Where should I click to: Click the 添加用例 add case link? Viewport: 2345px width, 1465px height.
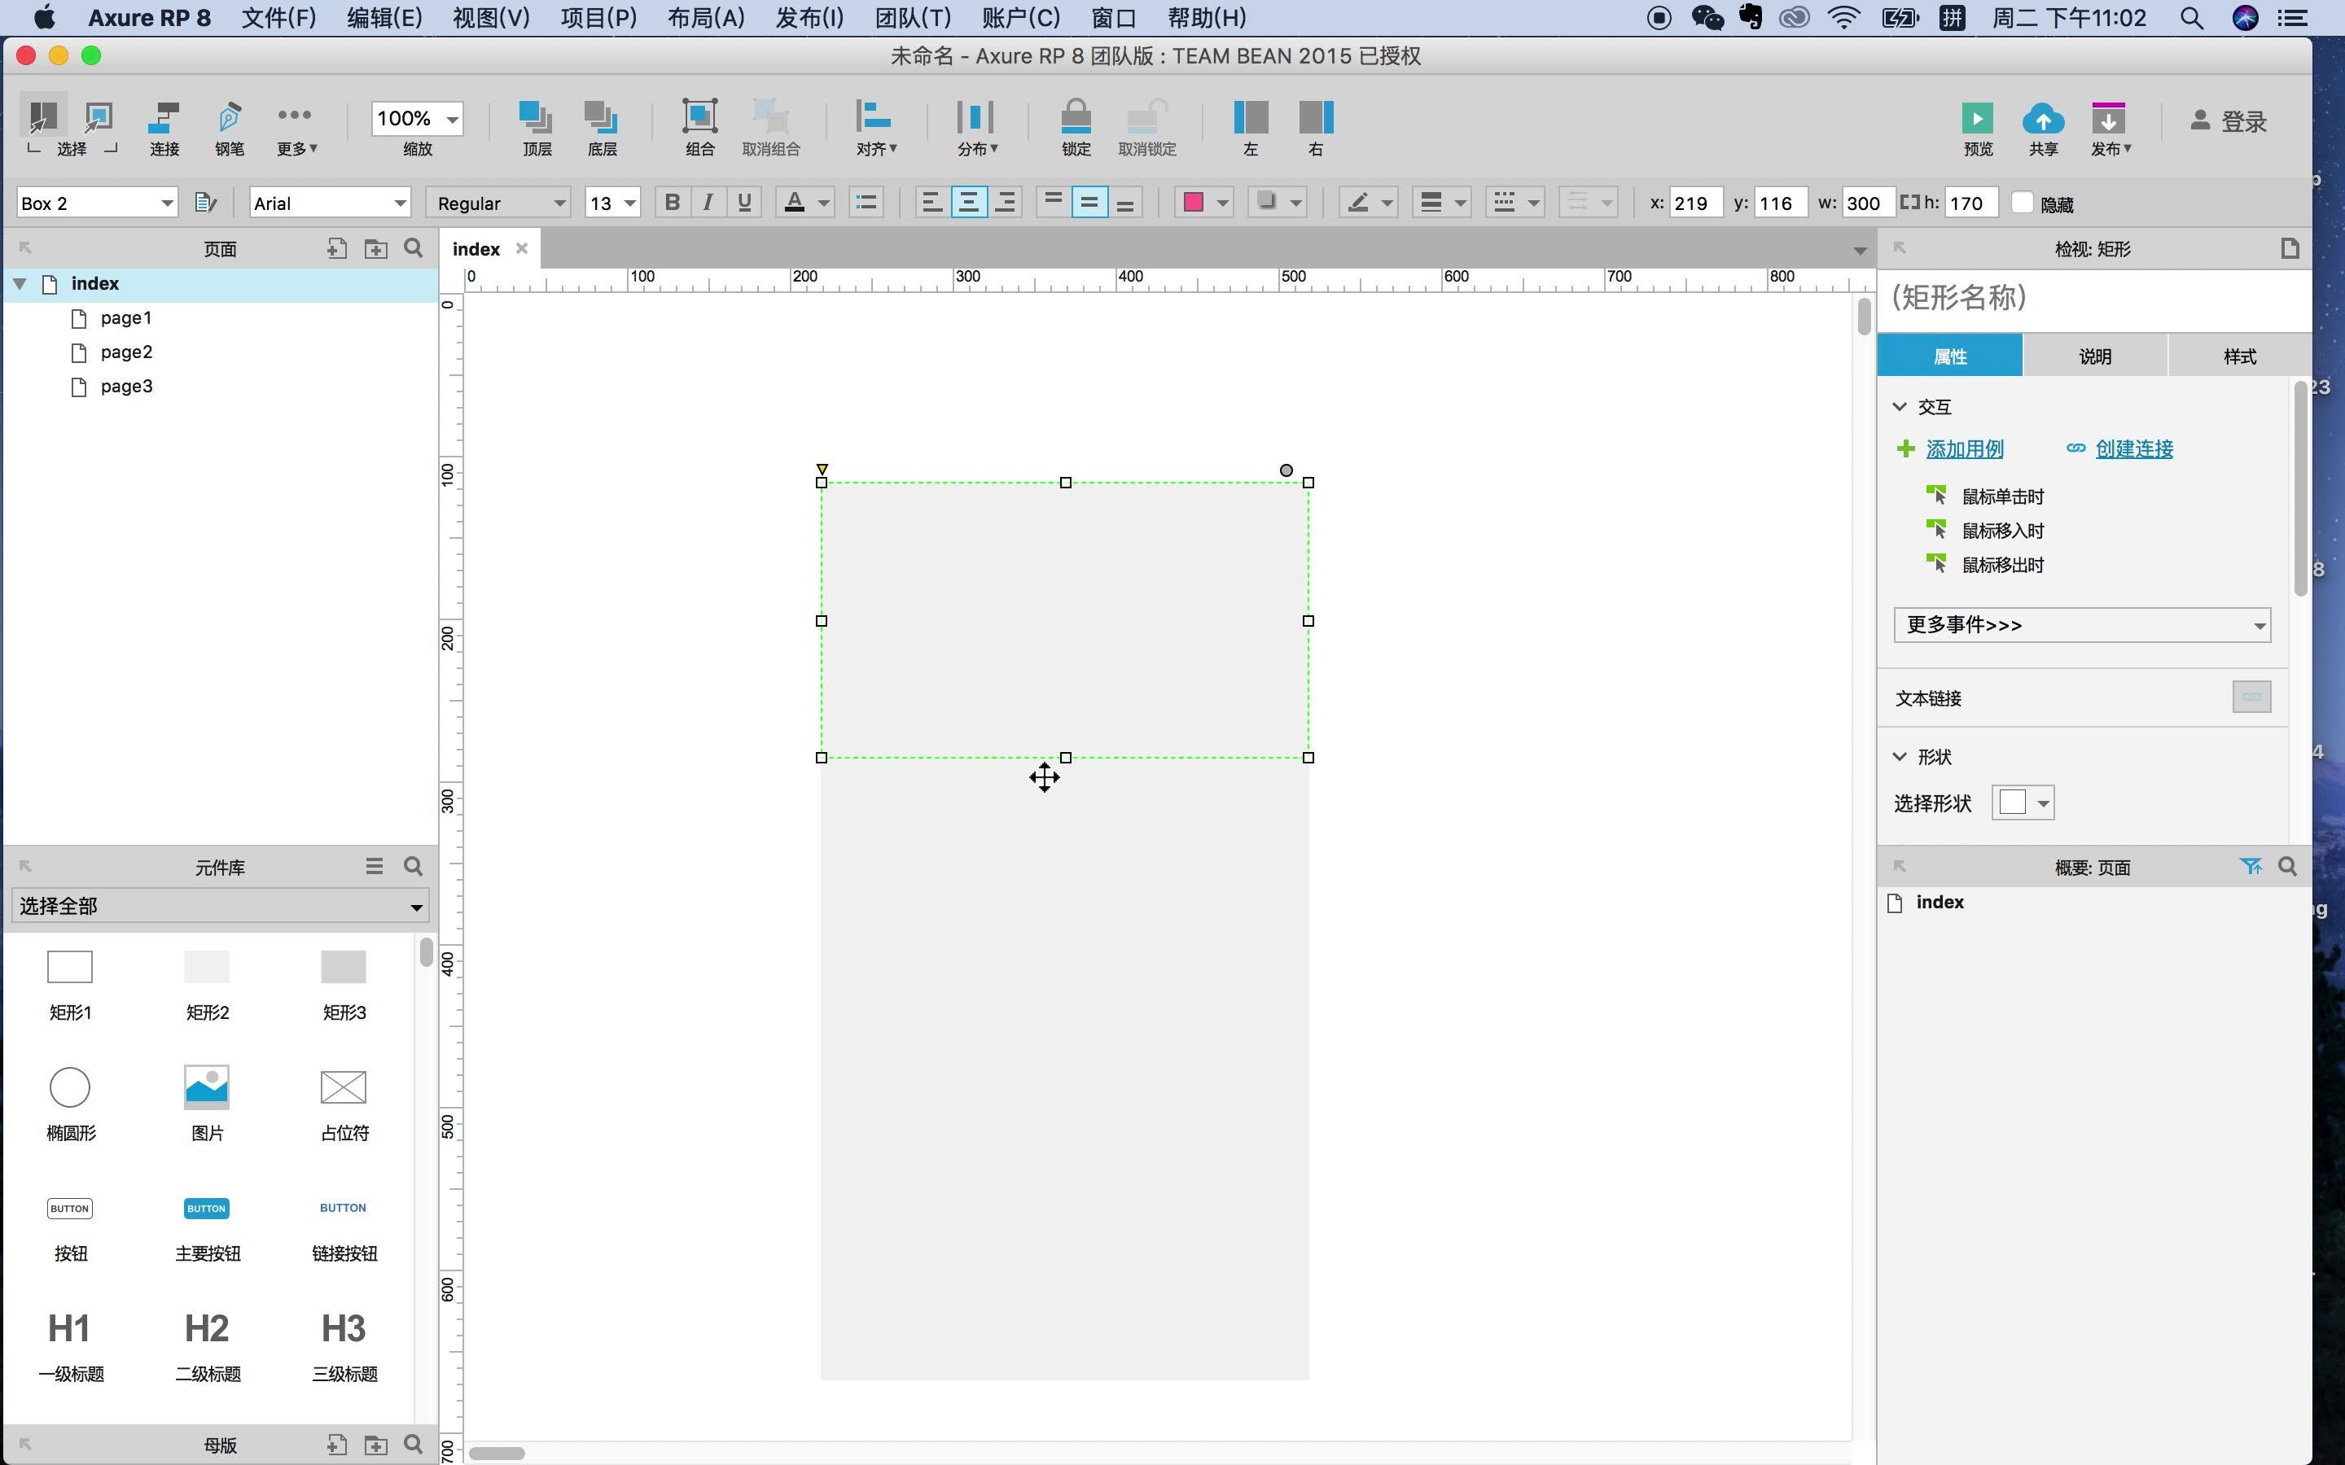[1964, 448]
